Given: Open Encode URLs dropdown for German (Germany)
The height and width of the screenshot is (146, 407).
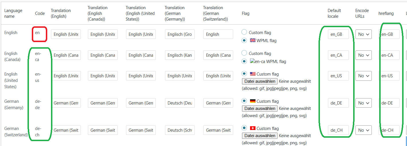Looking at the screenshot, I should (363, 103).
